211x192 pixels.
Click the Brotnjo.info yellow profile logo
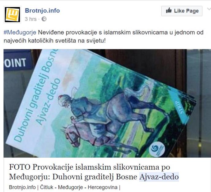click(12, 14)
